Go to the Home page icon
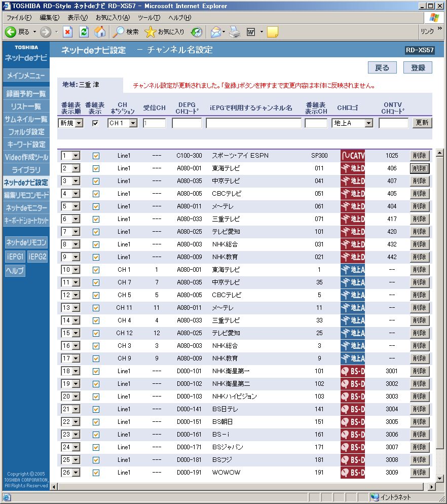Viewport: 447px width, 504px height. [100, 32]
